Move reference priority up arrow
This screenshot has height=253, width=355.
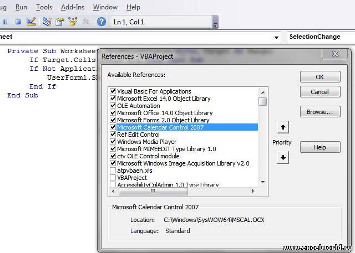(x=283, y=127)
